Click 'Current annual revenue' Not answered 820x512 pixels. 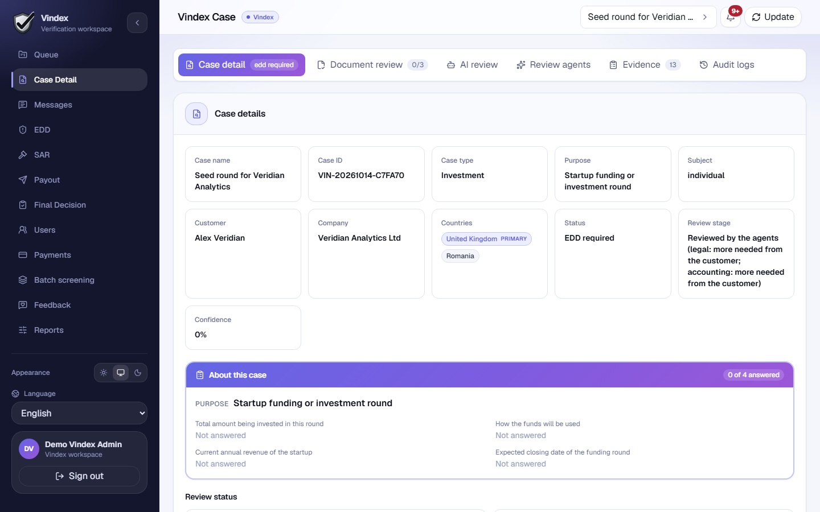[220, 464]
